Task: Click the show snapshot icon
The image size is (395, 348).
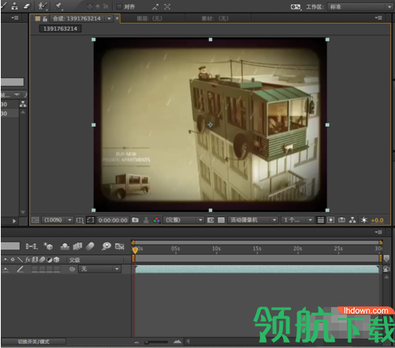Action: (x=146, y=220)
